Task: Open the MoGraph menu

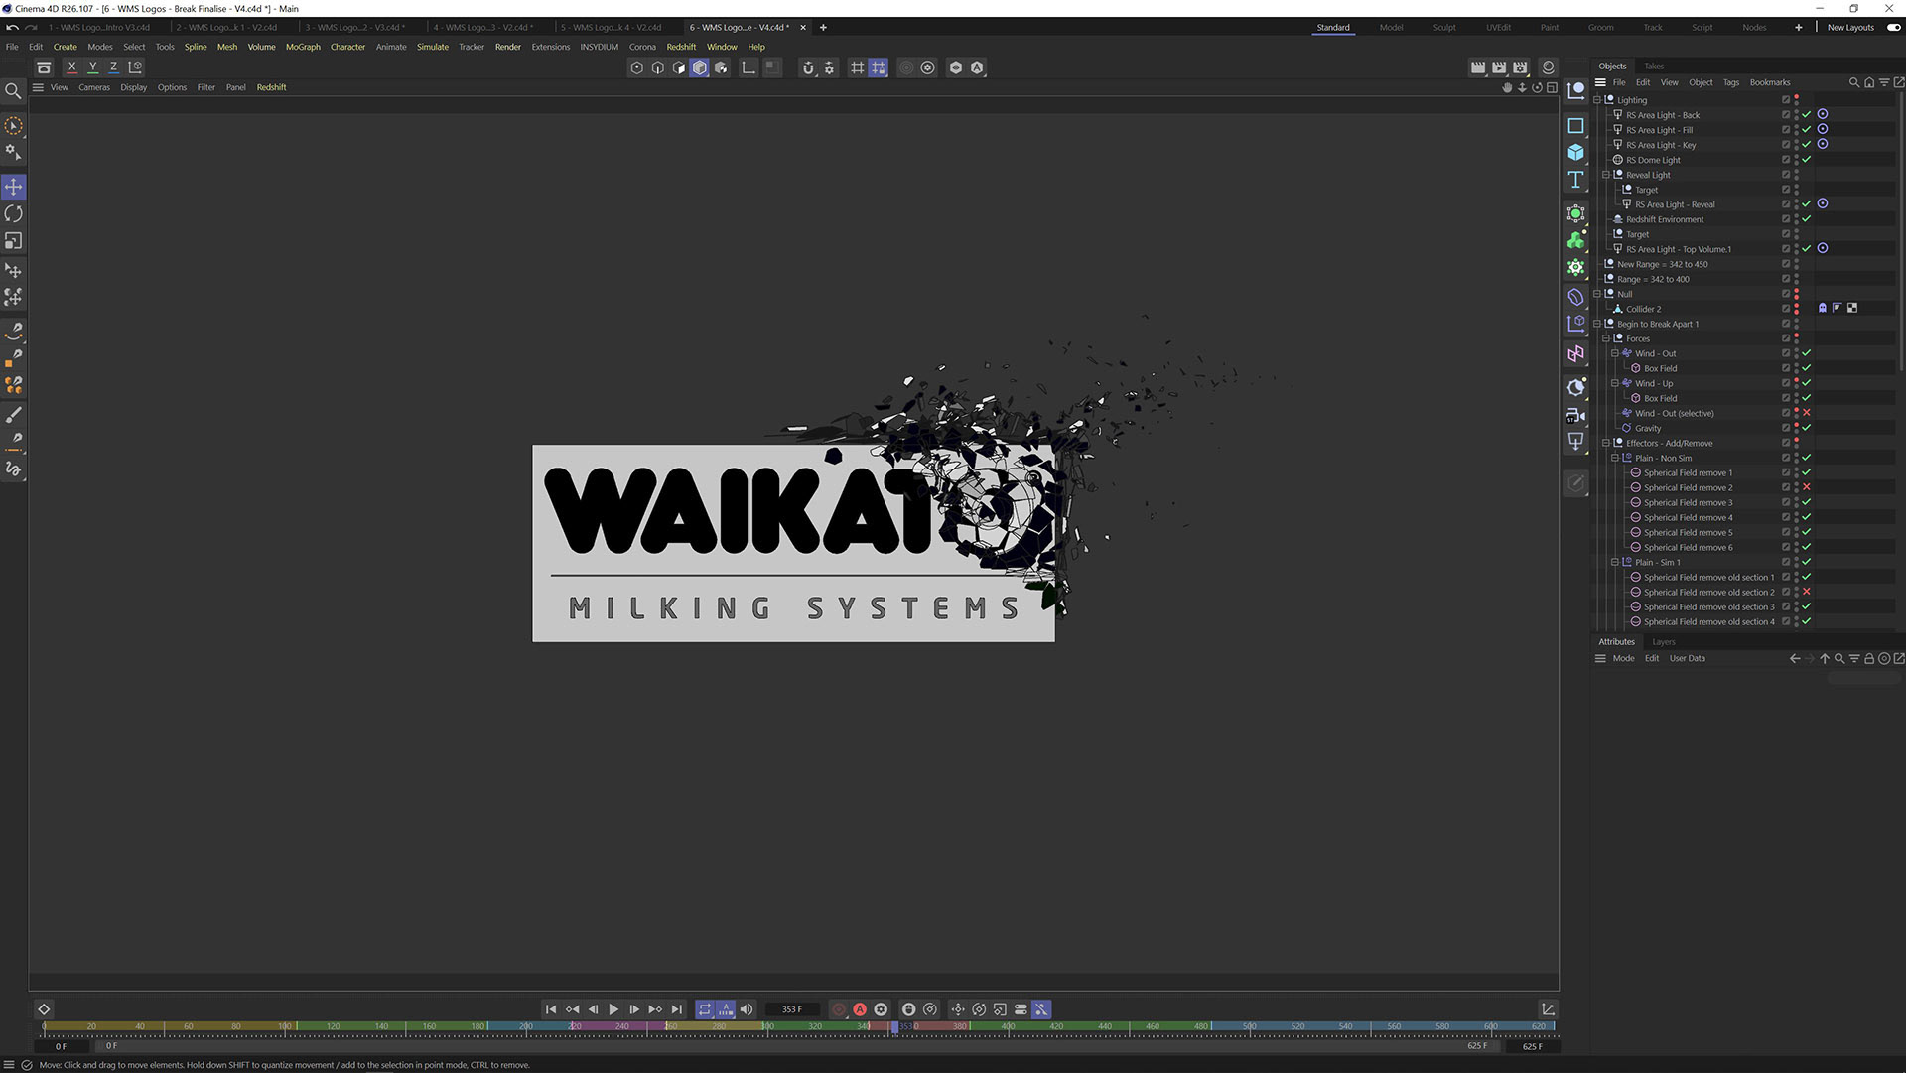Action: click(x=303, y=47)
